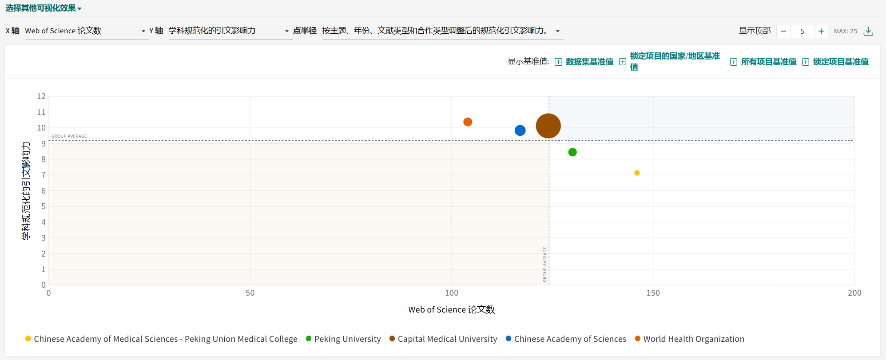886x360 pixels.
Task: Click legend label Chinese Academy of Medical Sciences - Peking Union Medical College
Action: 166,339
